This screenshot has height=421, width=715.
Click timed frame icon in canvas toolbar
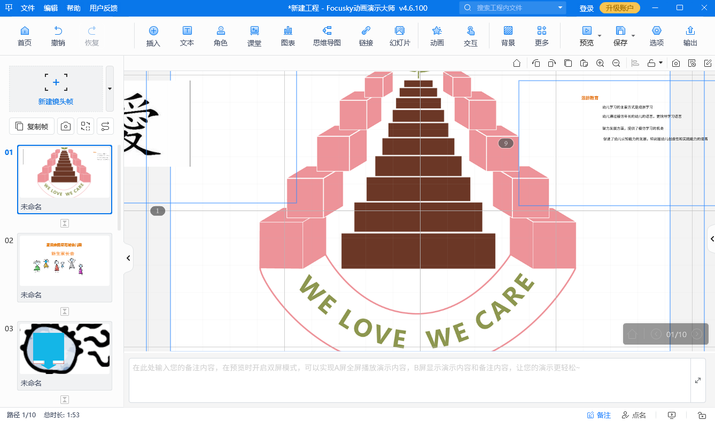coord(692,63)
